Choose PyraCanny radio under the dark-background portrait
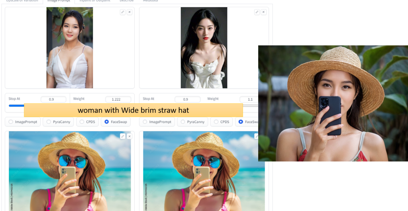This screenshot has height=211, width=408. pos(183,122)
